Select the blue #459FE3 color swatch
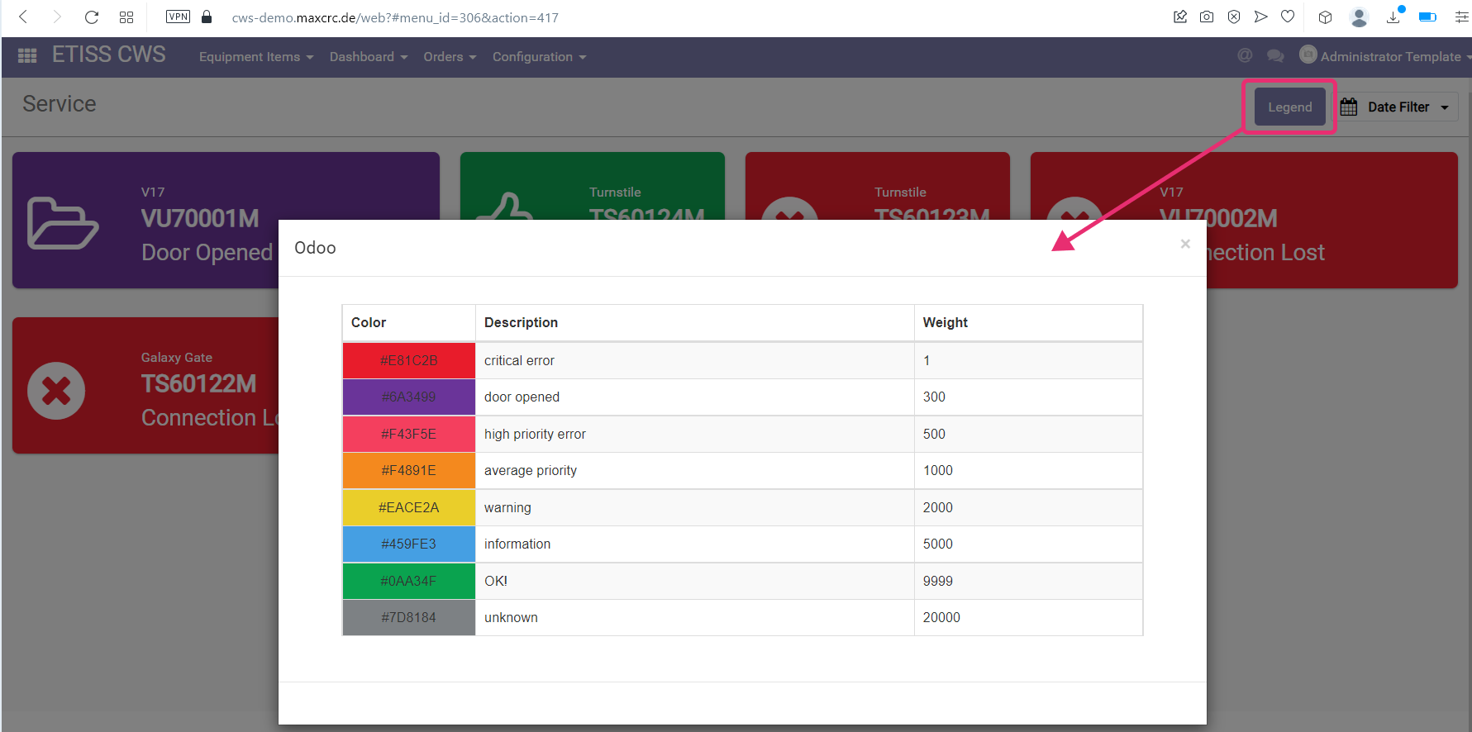This screenshot has height=732, width=1472. (x=409, y=544)
